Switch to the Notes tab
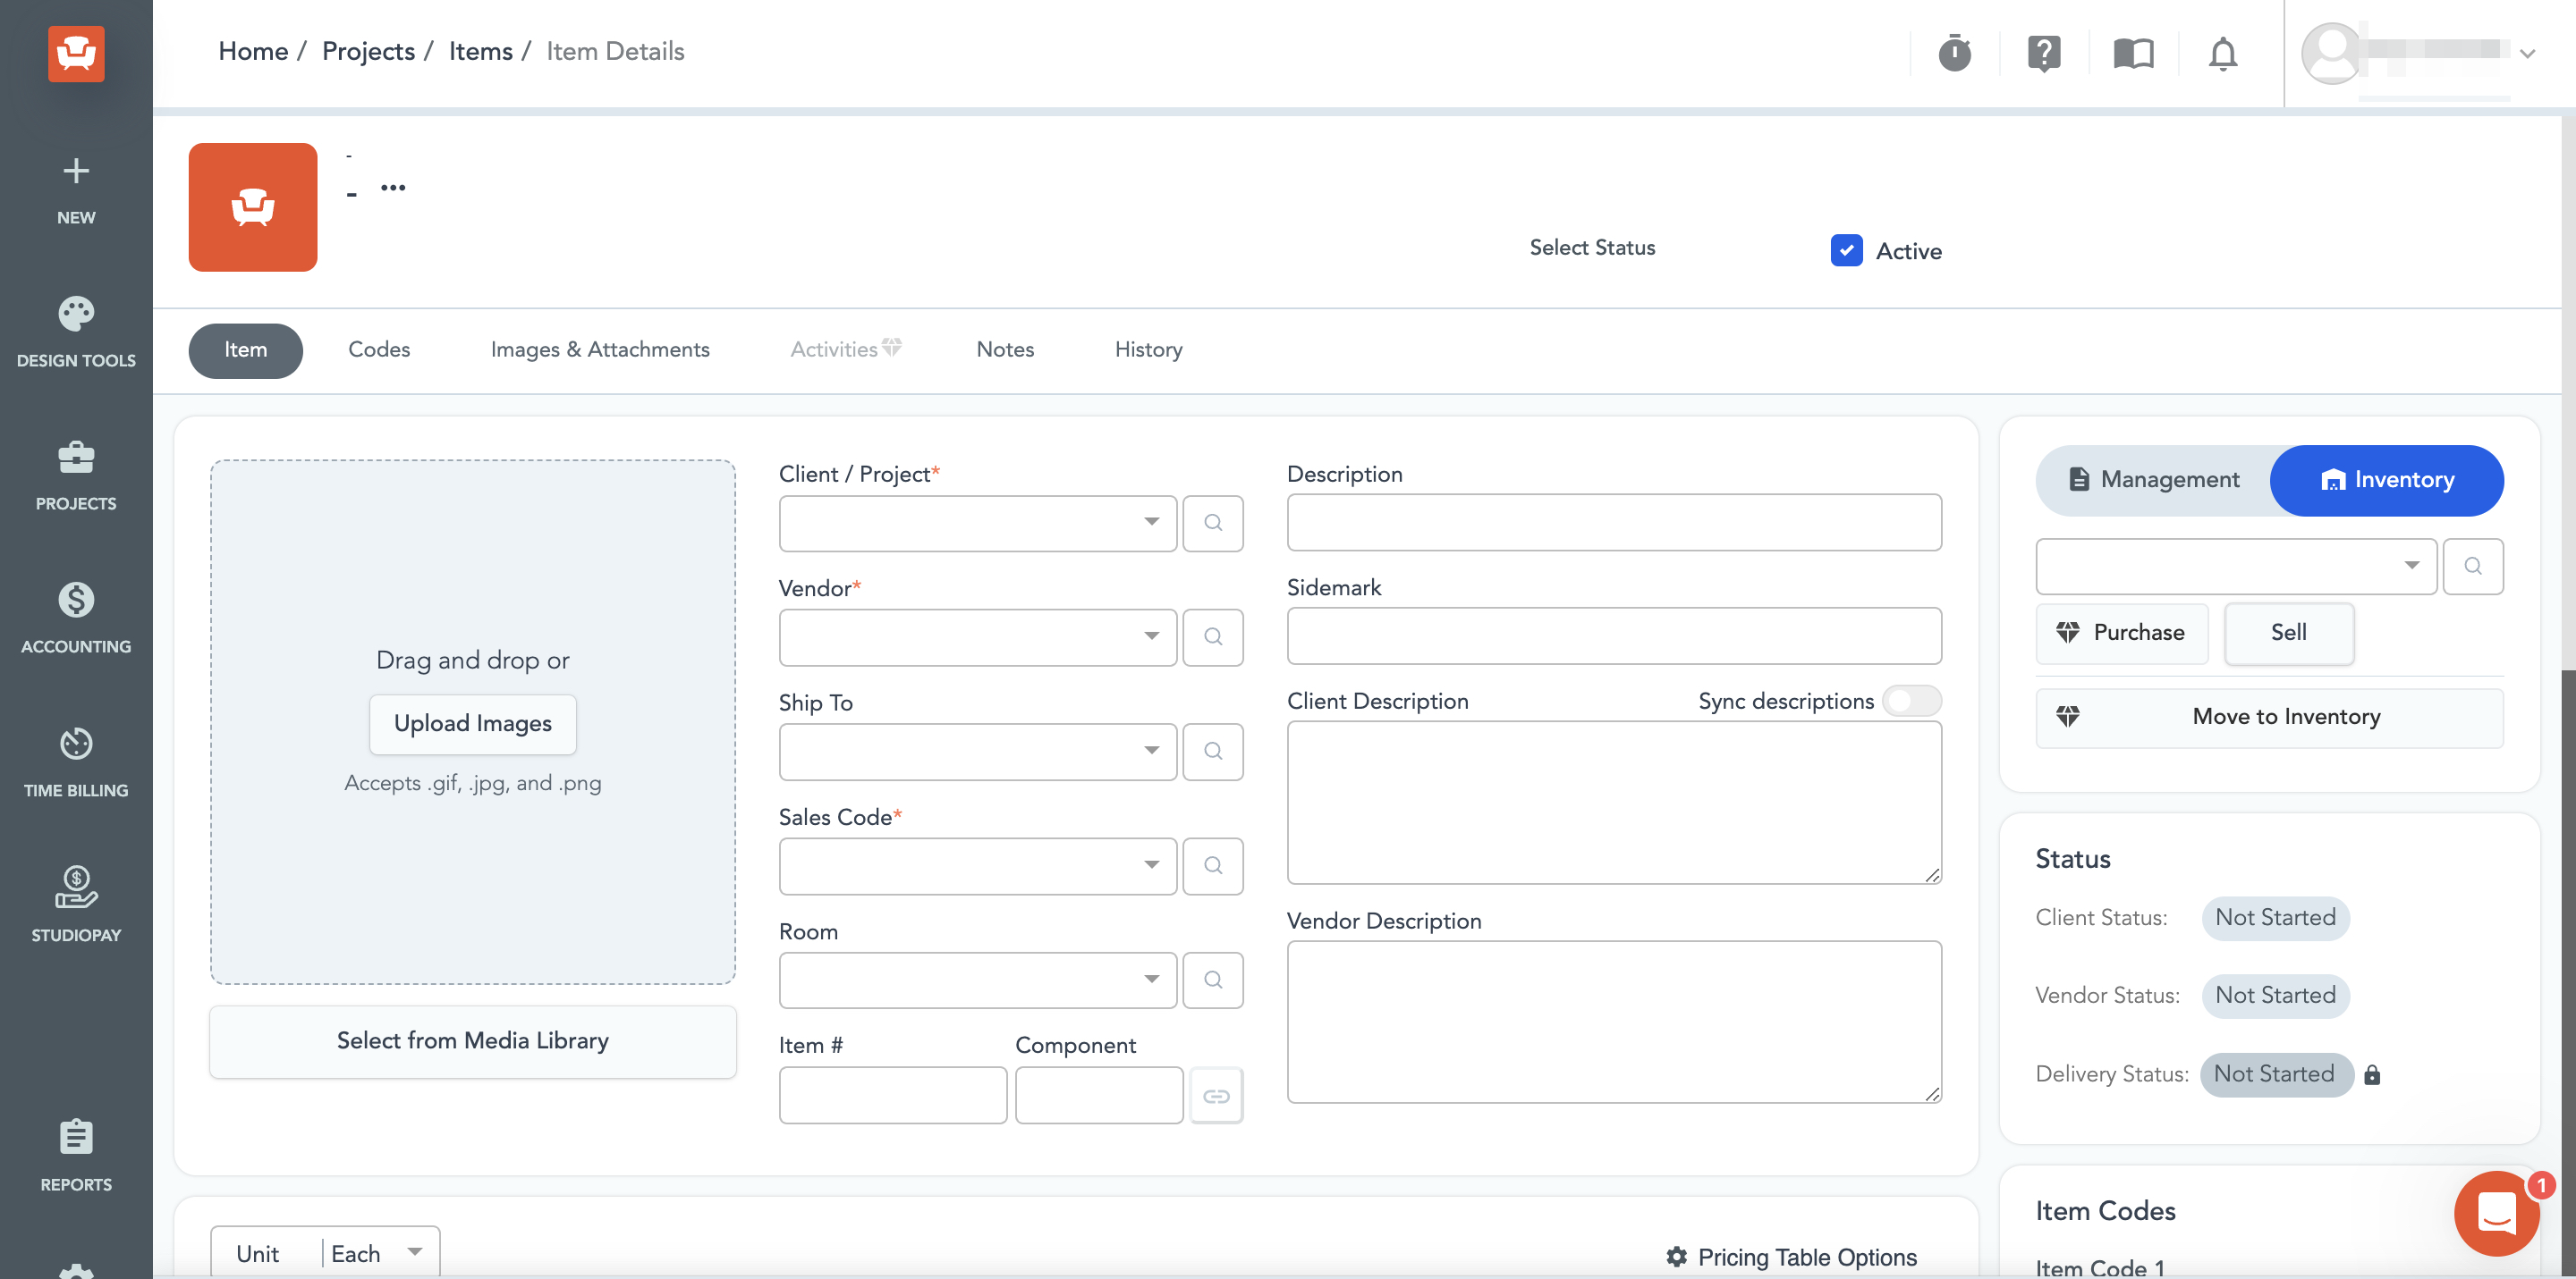This screenshot has width=2576, height=1279. [x=1005, y=349]
